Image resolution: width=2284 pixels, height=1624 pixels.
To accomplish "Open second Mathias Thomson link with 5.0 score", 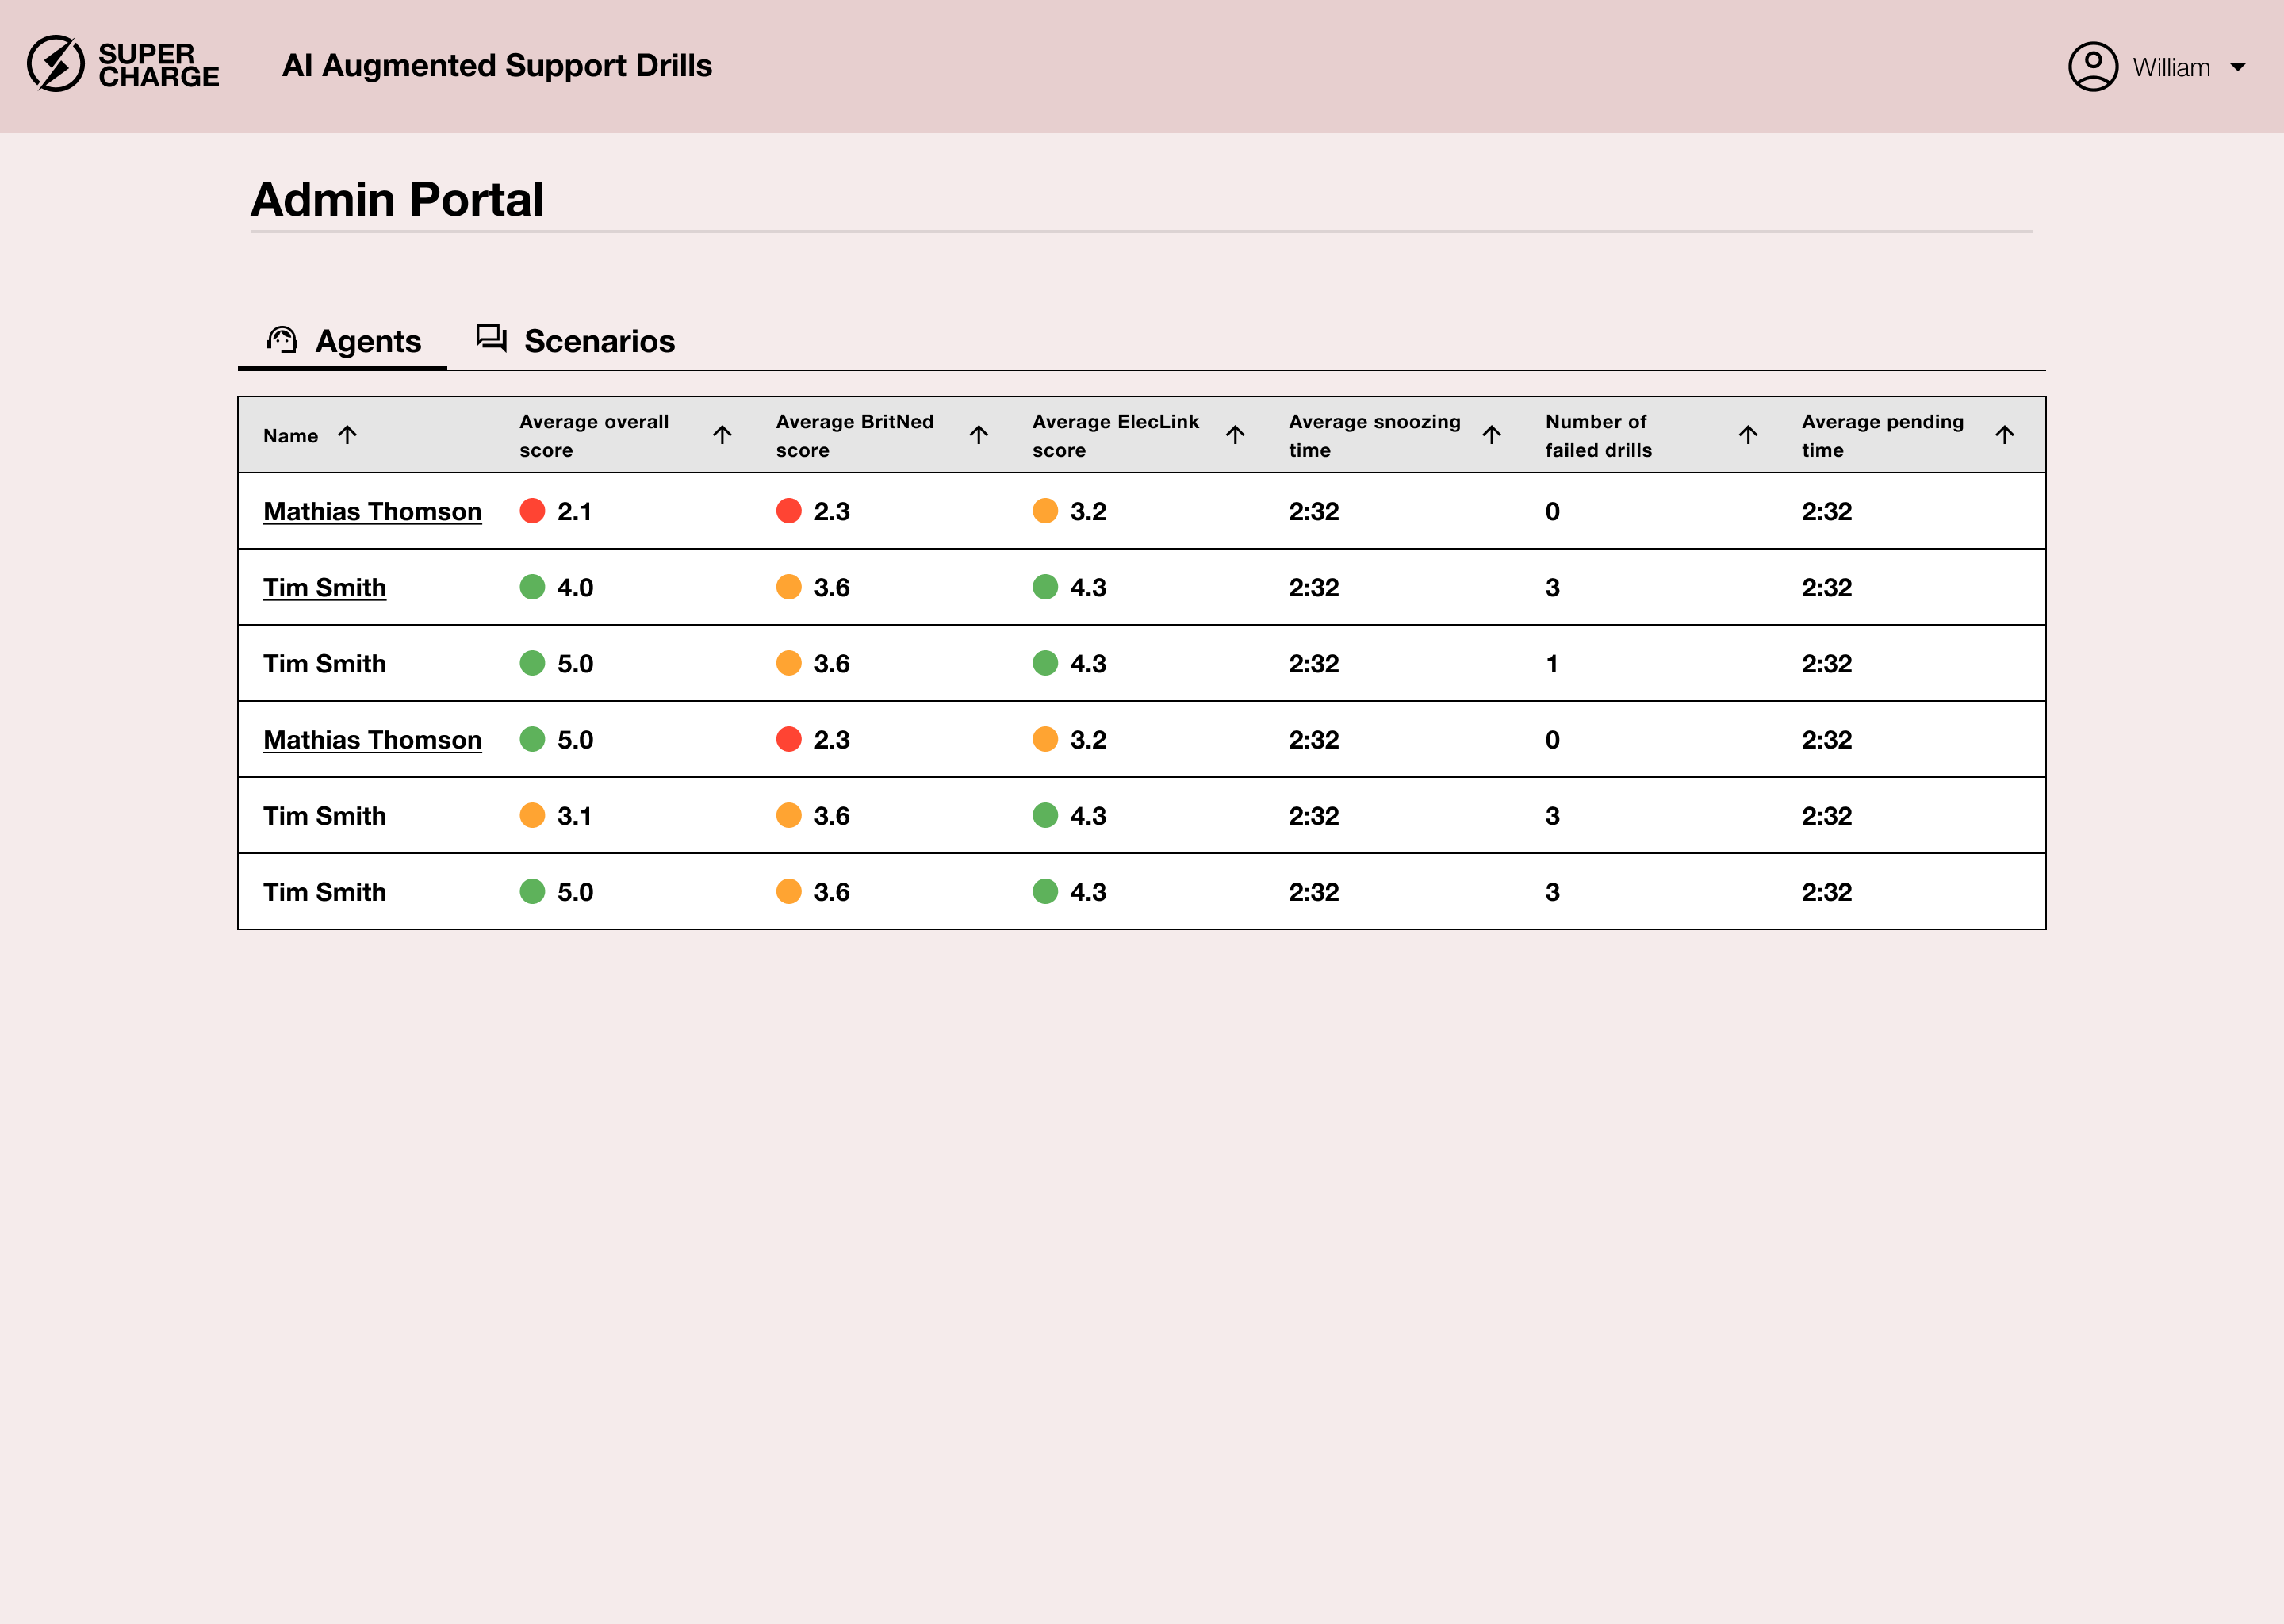I will tap(372, 740).
